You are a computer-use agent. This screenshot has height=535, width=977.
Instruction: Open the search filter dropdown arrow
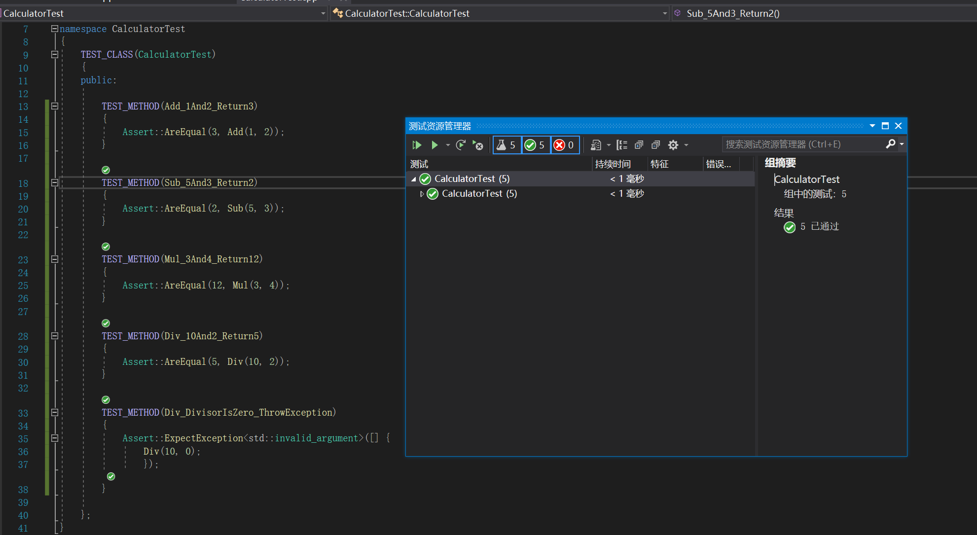click(902, 144)
